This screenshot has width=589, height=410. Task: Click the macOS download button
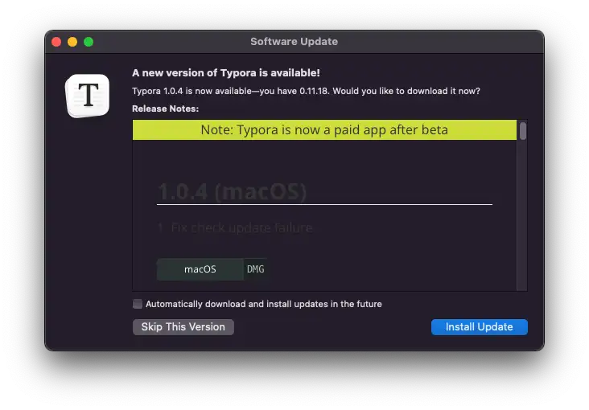(200, 269)
